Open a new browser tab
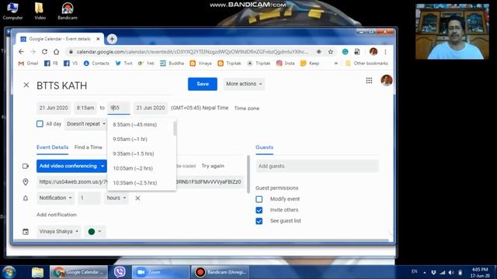The image size is (497, 279). pyautogui.click(x=112, y=39)
